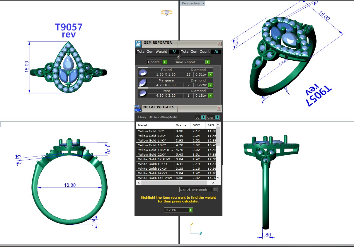
Task: Select the Marquise diamond gem icon
Action: [x=143, y=83]
